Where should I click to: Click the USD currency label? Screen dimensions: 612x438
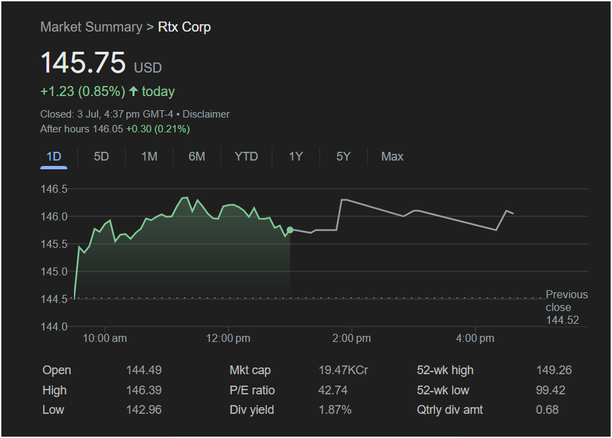(148, 68)
